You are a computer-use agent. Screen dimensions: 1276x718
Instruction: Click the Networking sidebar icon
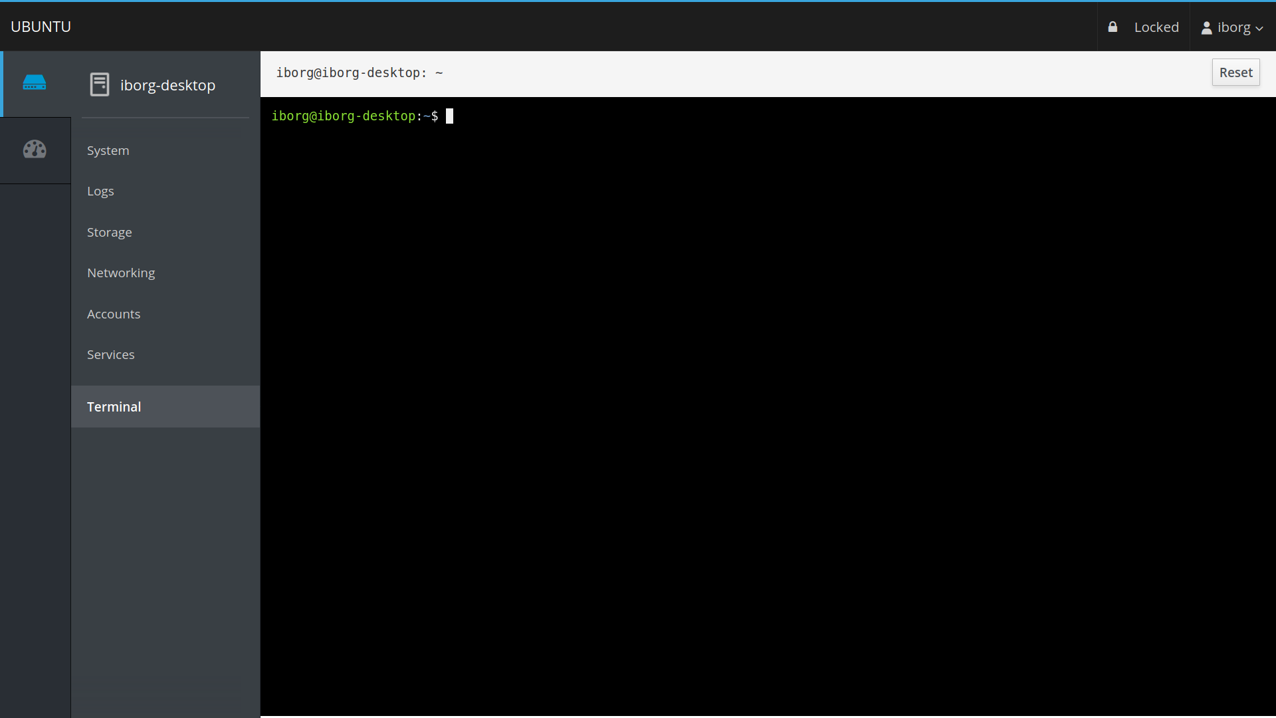[121, 272]
